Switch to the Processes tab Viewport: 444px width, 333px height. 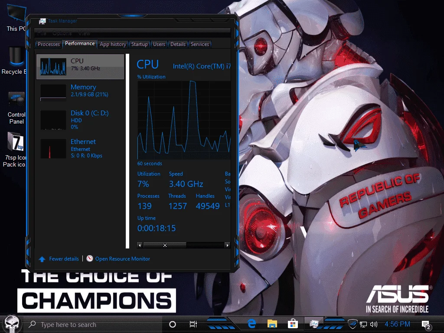pyautogui.click(x=49, y=44)
